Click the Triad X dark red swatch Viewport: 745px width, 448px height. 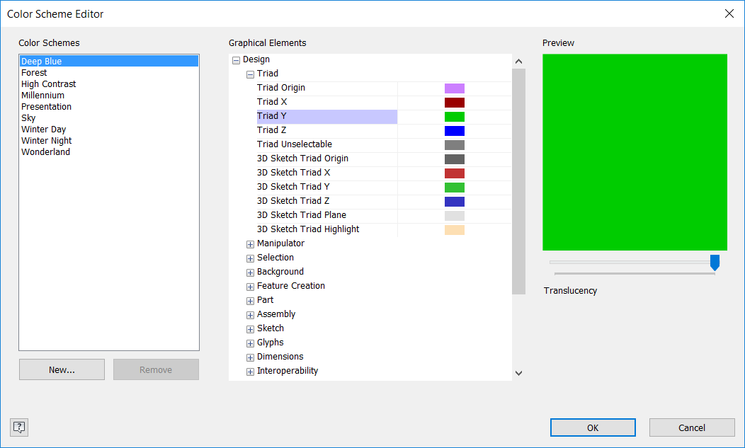[x=454, y=103]
